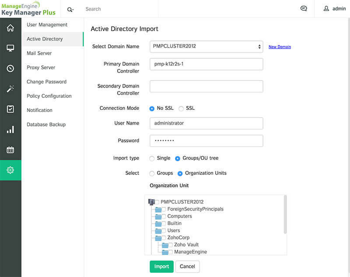Go to Change Password
This screenshot has width=350, height=277.
46,82
